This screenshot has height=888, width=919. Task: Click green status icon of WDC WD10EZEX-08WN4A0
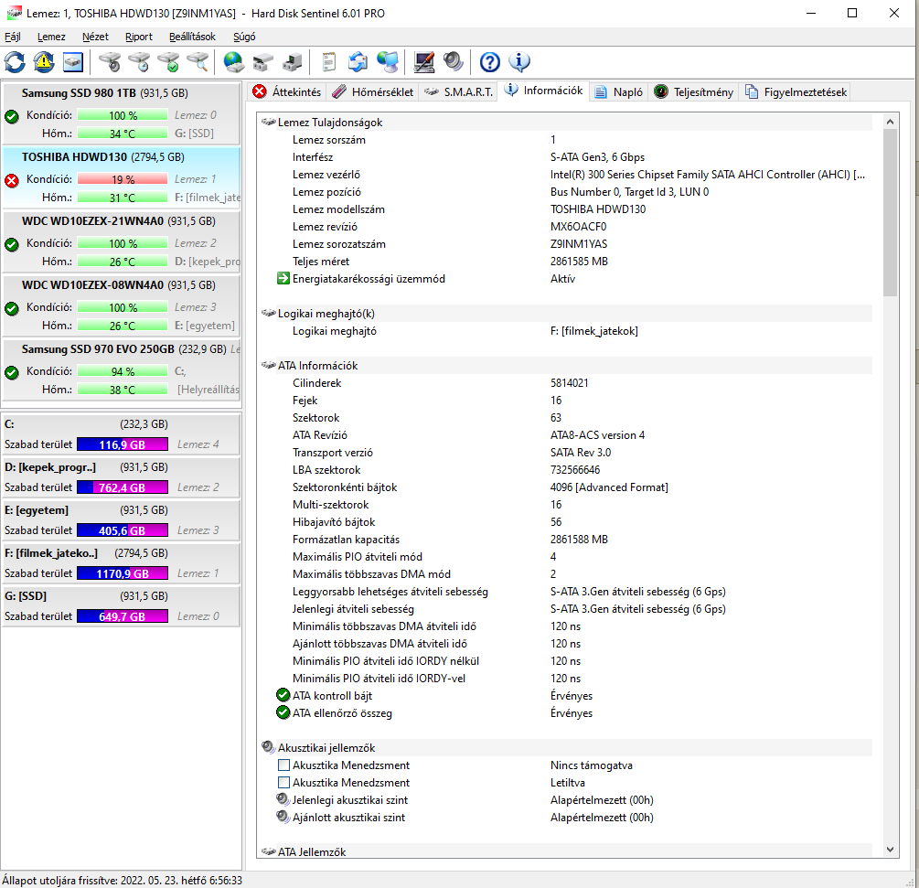[x=12, y=308]
